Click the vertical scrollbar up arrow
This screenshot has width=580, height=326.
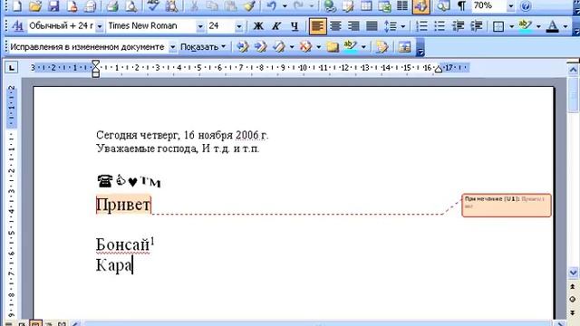[573, 69]
